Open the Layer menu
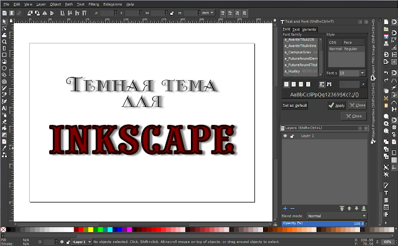This screenshot has height=246, width=398. coord(41,4)
